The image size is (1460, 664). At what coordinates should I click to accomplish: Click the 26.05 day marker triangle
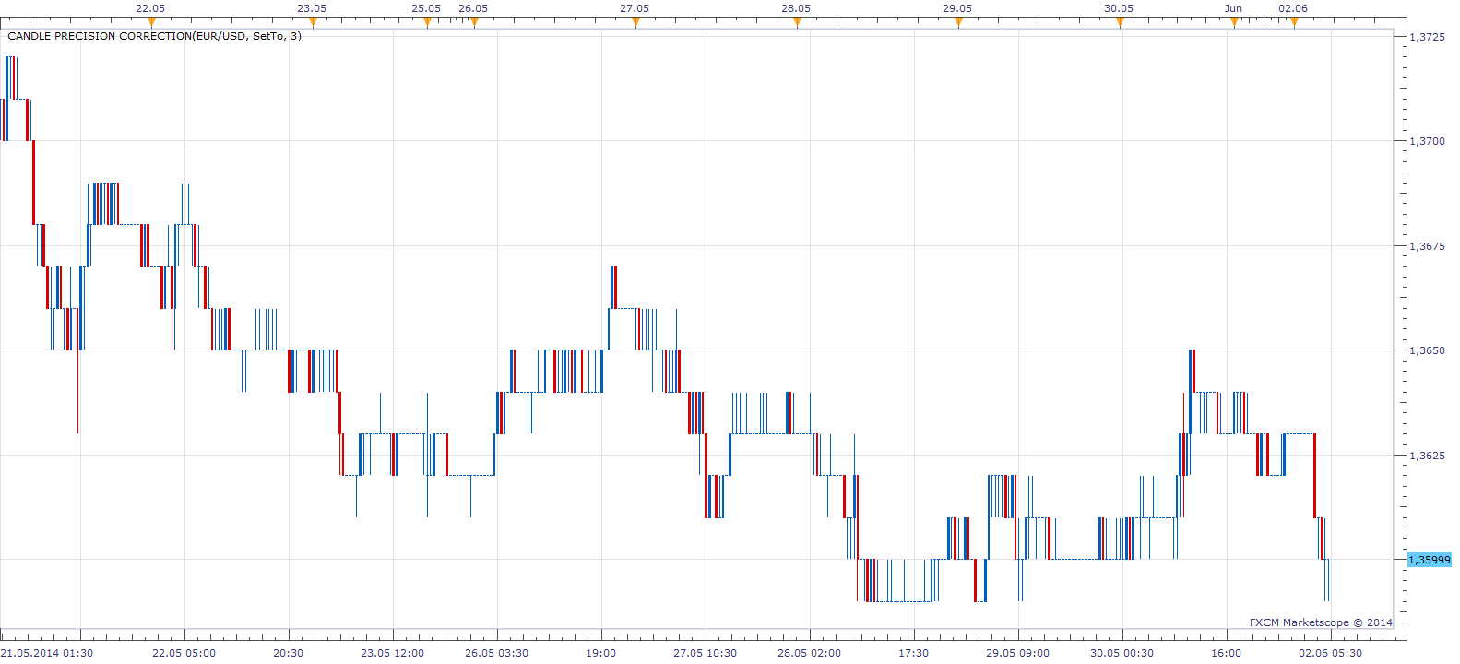coord(474,22)
